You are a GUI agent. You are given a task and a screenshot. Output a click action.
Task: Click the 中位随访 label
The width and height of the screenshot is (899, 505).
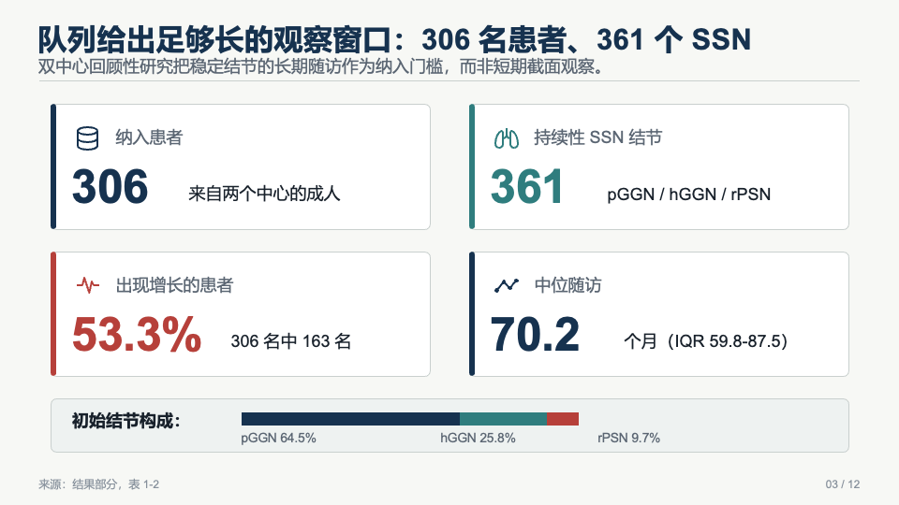pyautogui.click(x=567, y=285)
